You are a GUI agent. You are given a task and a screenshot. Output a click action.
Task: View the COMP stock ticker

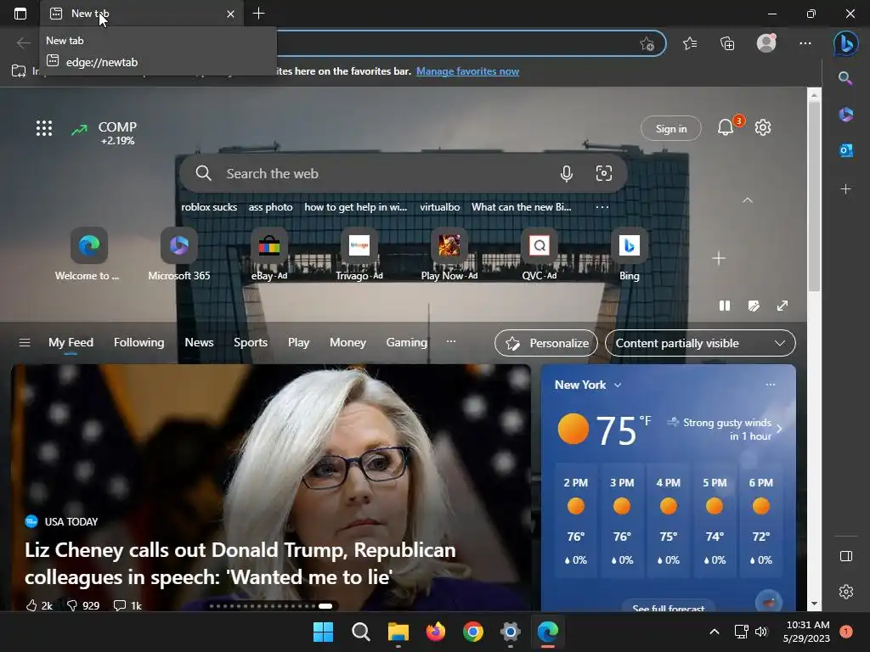(x=104, y=133)
